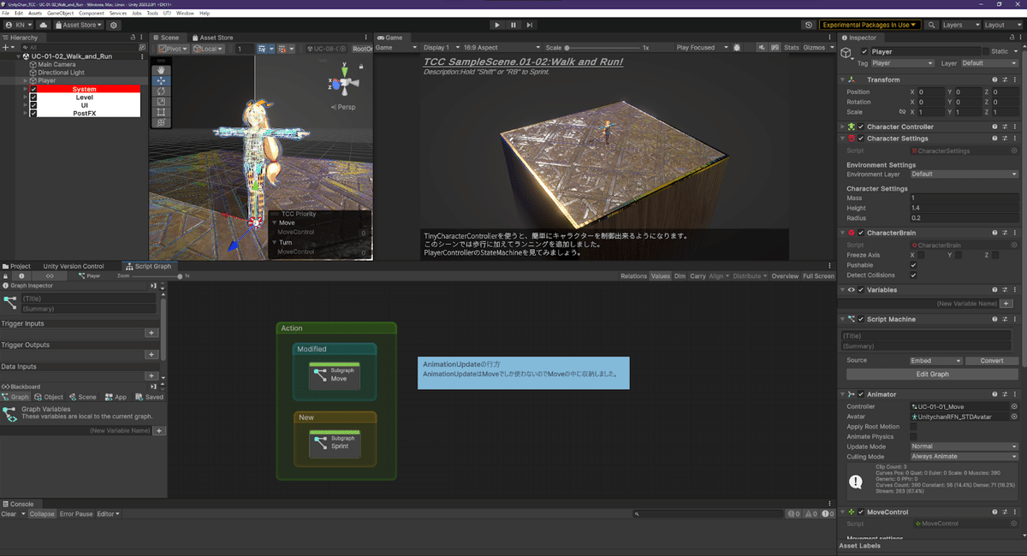Select the Transform tool in Scene toolbar
Image resolution: width=1027 pixels, height=556 pixels.
point(161,122)
